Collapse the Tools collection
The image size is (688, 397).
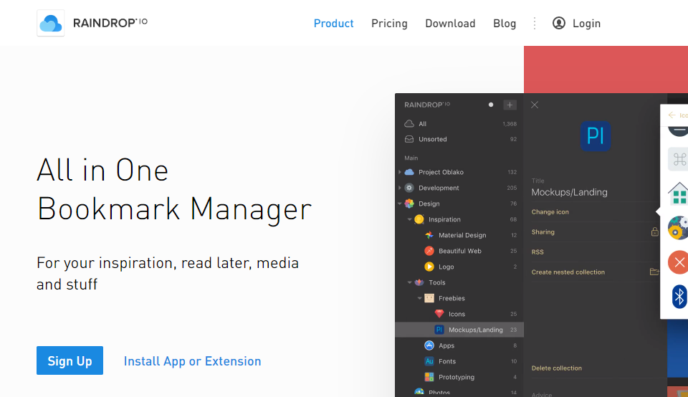pyautogui.click(x=409, y=282)
